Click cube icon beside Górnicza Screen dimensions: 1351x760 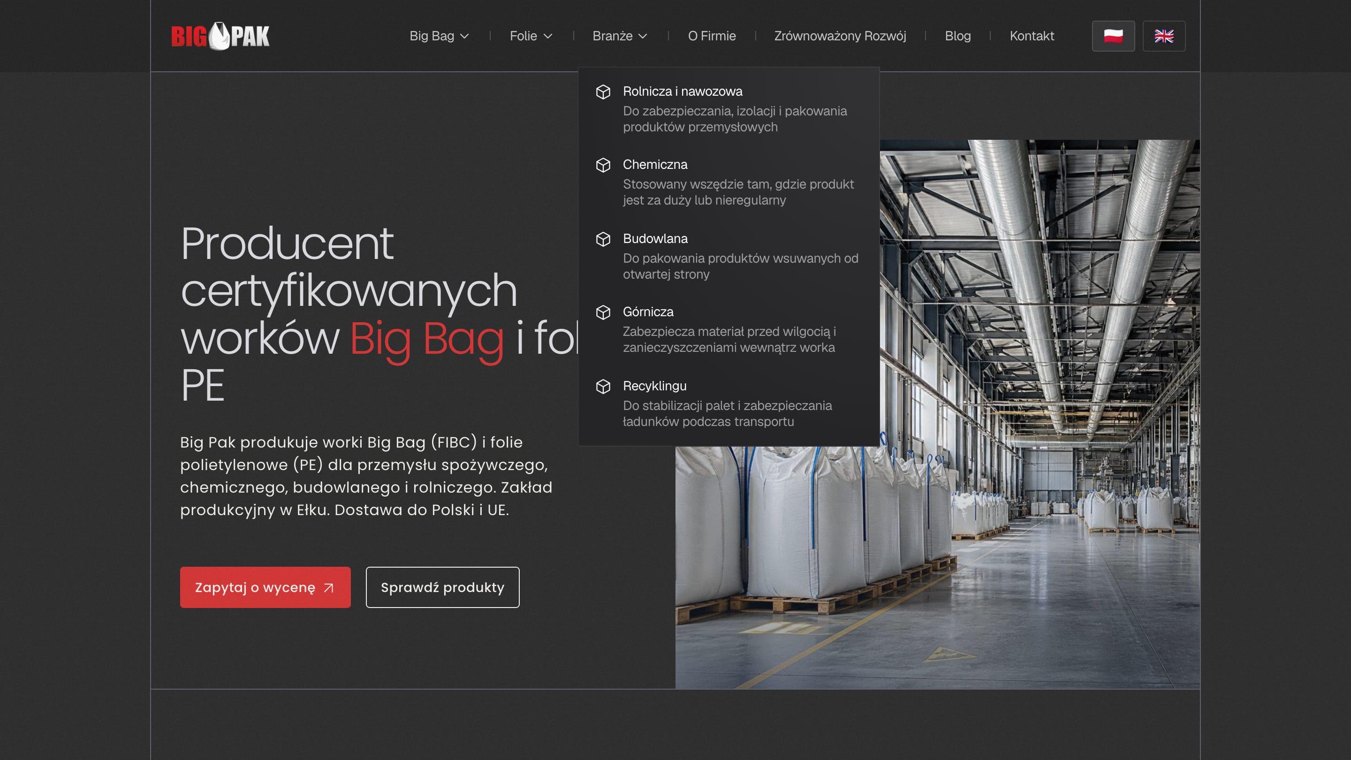pyautogui.click(x=603, y=312)
